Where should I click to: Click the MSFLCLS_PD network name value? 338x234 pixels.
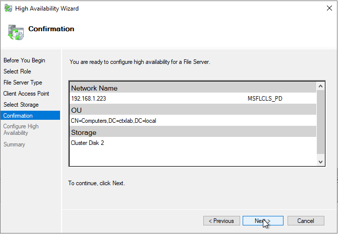(x=265, y=99)
